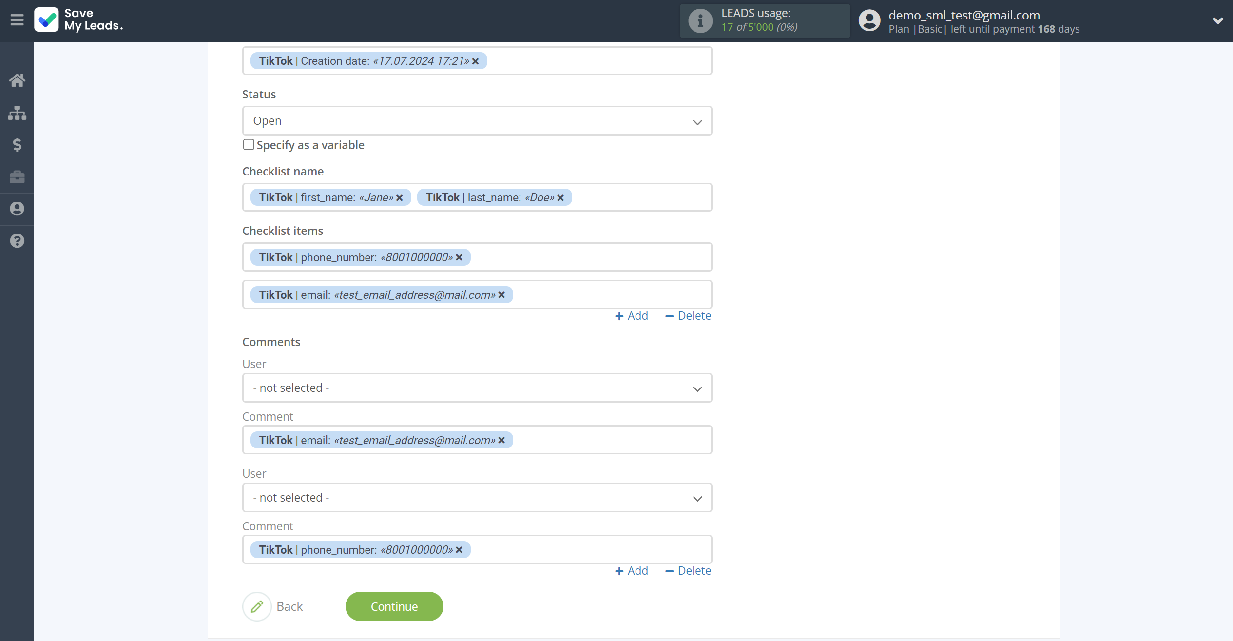The image size is (1233, 641).
Task: Click the LEADS usage info icon
Action: click(700, 21)
